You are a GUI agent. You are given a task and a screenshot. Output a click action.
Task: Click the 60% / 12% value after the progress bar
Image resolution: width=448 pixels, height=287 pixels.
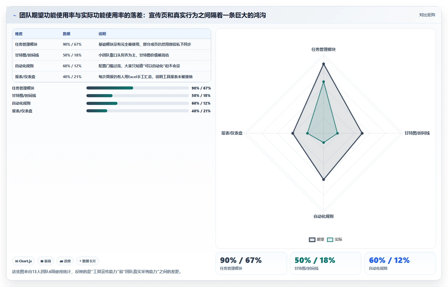201,103
